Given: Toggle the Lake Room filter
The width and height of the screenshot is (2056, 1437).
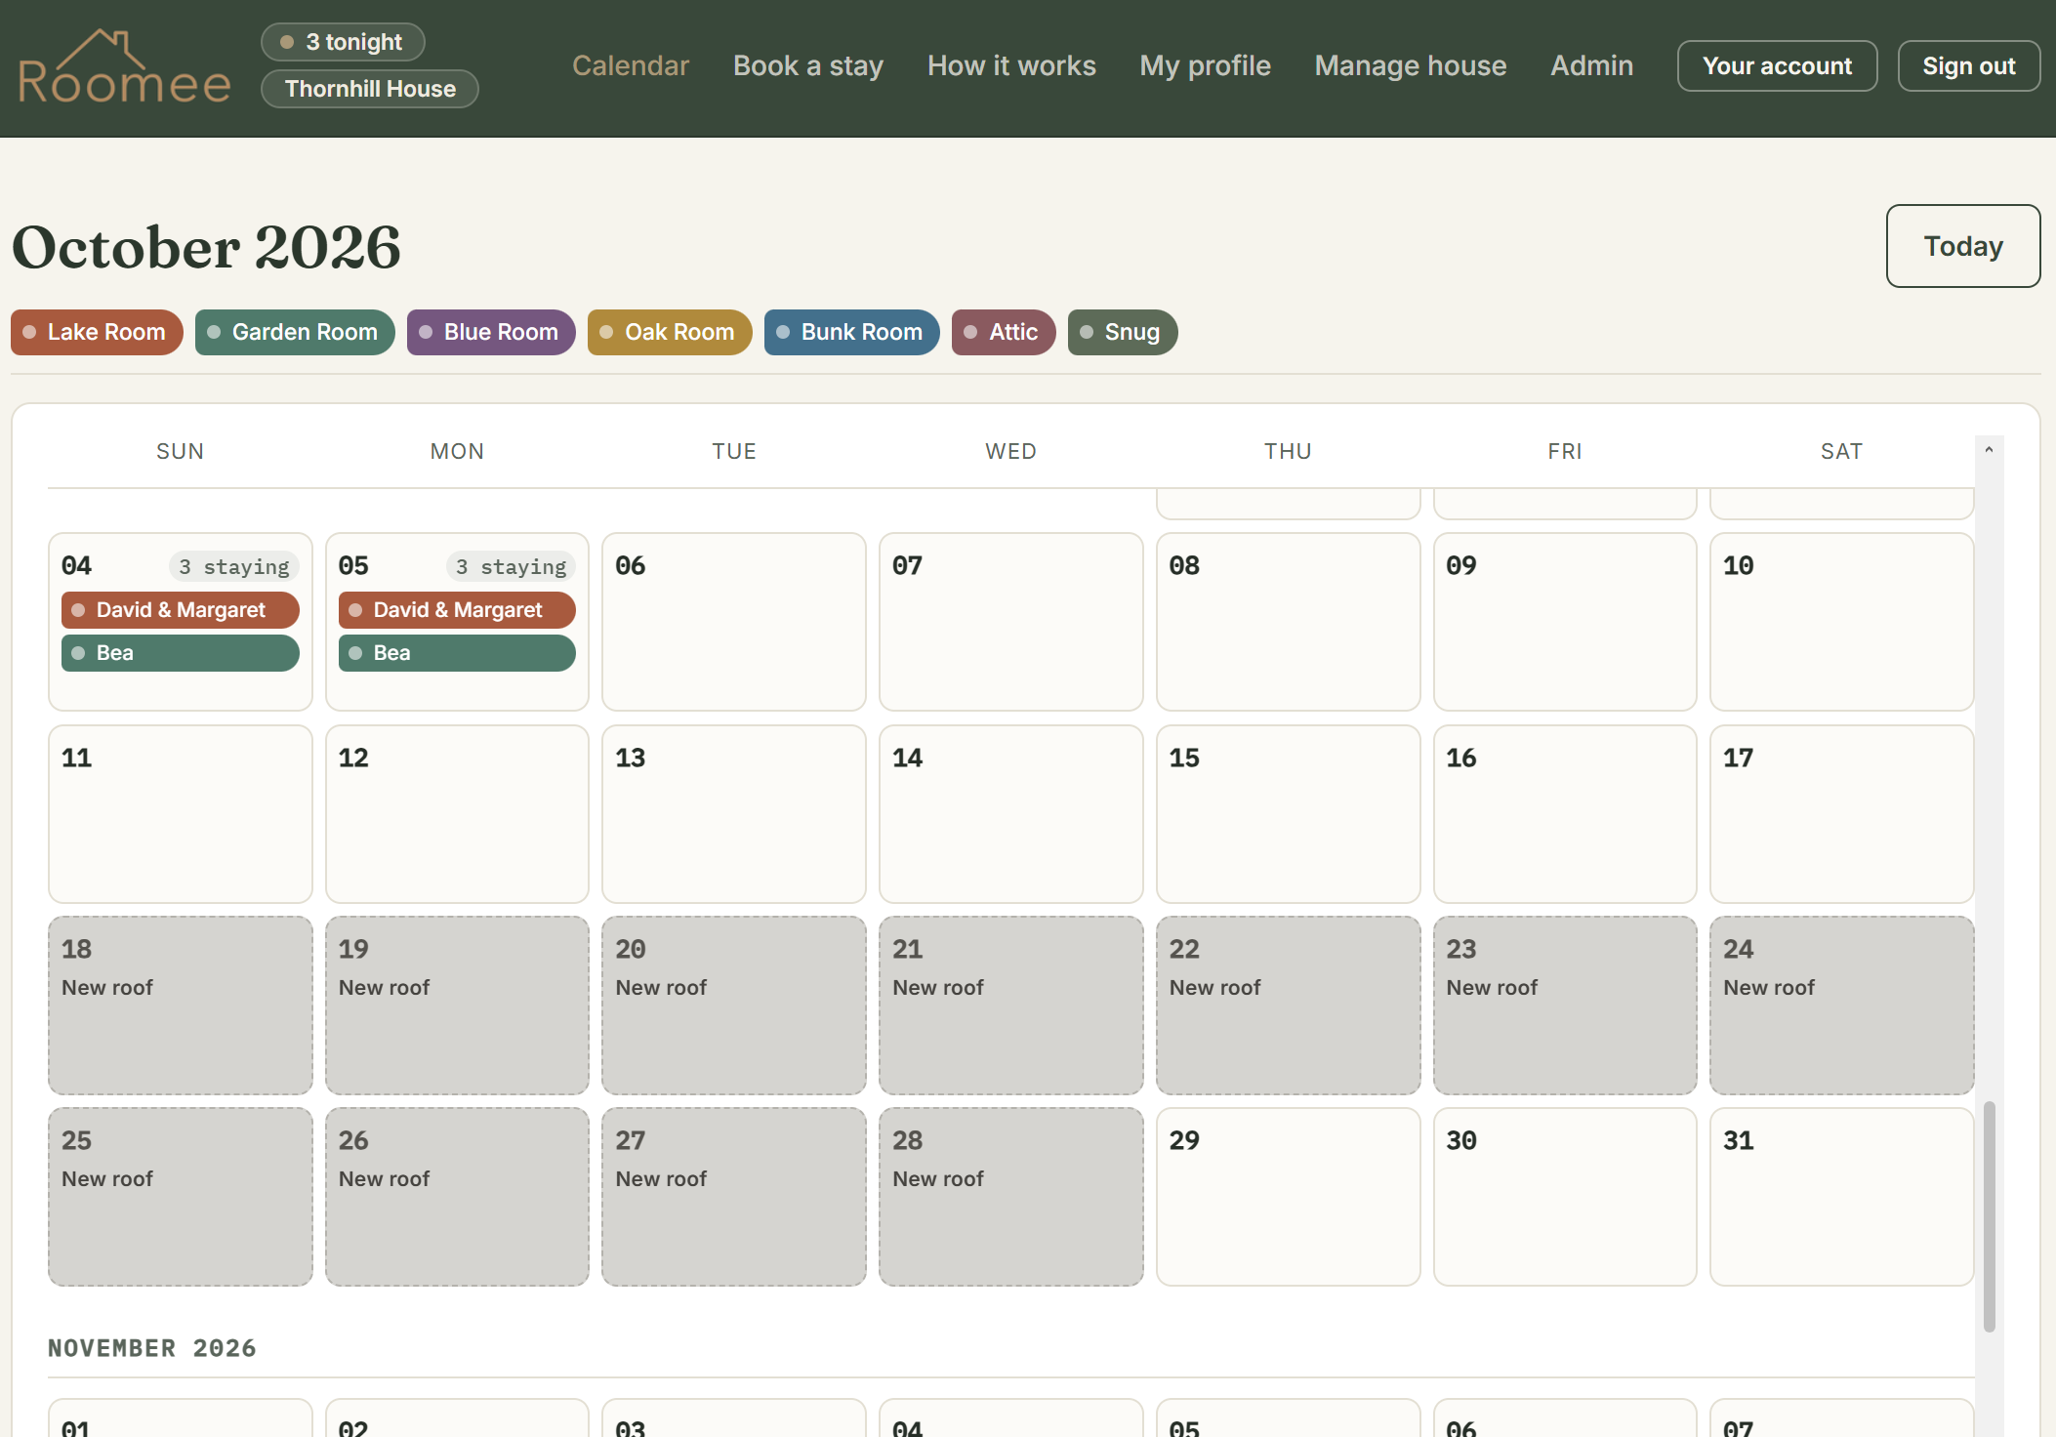Looking at the screenshot, I should click(x=97, y=332).
